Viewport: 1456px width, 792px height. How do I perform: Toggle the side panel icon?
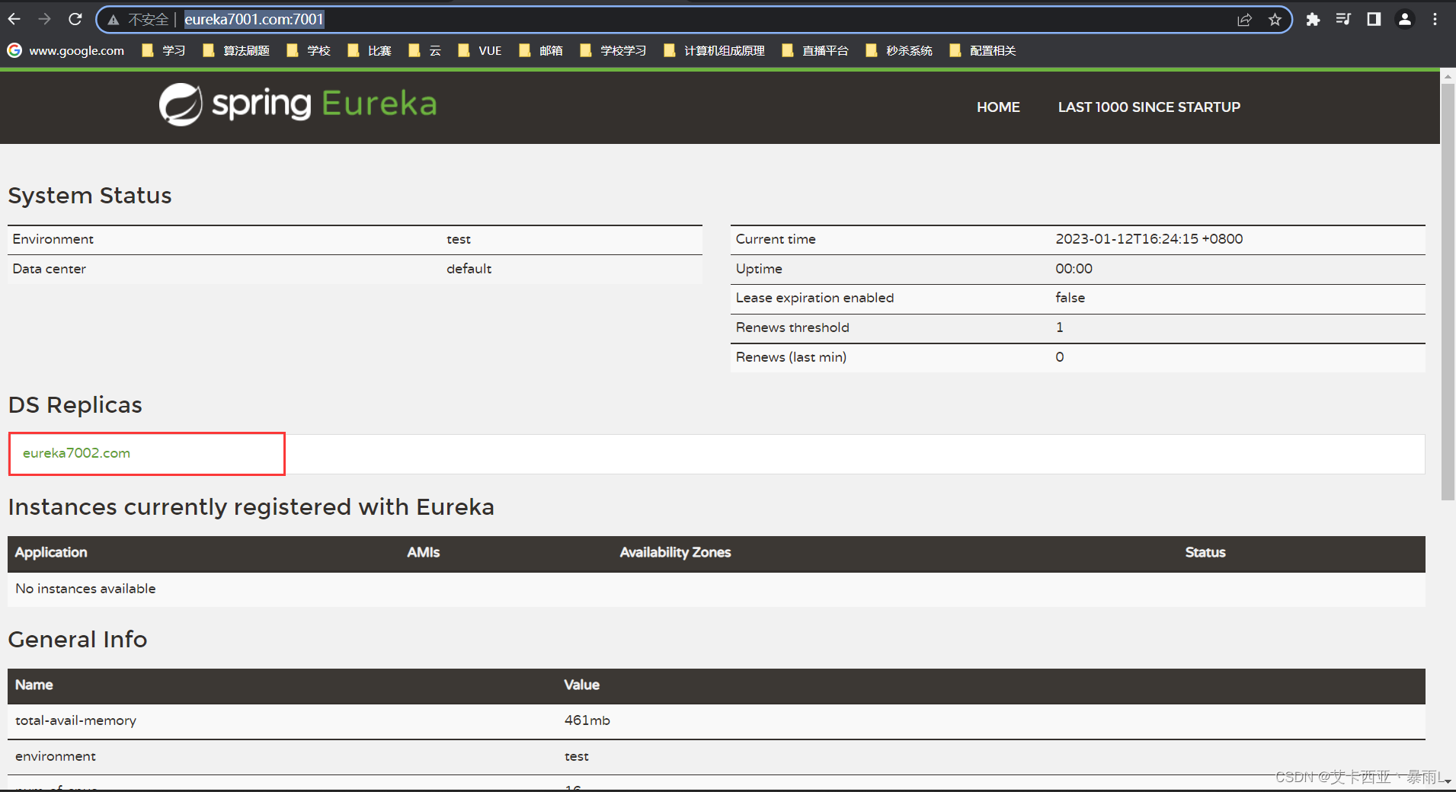tap(1374, 19)
